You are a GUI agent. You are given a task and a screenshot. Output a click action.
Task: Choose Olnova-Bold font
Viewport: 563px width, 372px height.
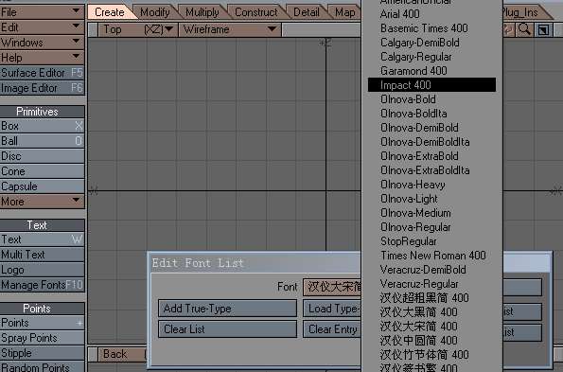(431, 99)
